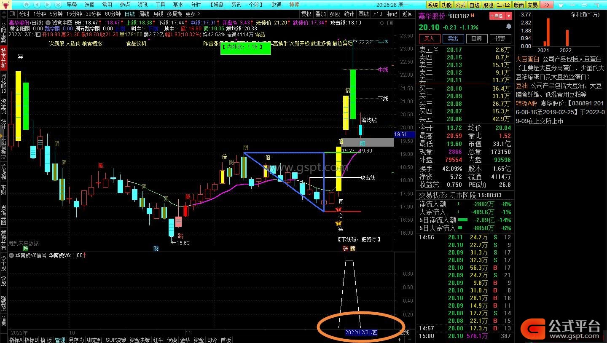This screenshot has height=343, width=607.
Task: Select 日线 daily period
Action: click(129, 14)
